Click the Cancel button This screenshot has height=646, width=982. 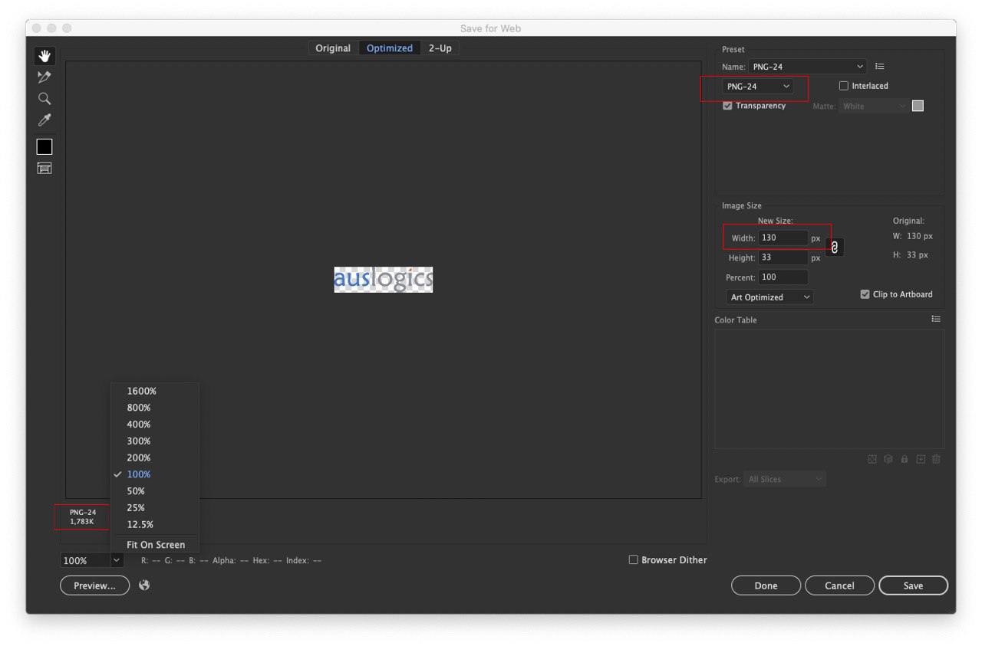839,585
